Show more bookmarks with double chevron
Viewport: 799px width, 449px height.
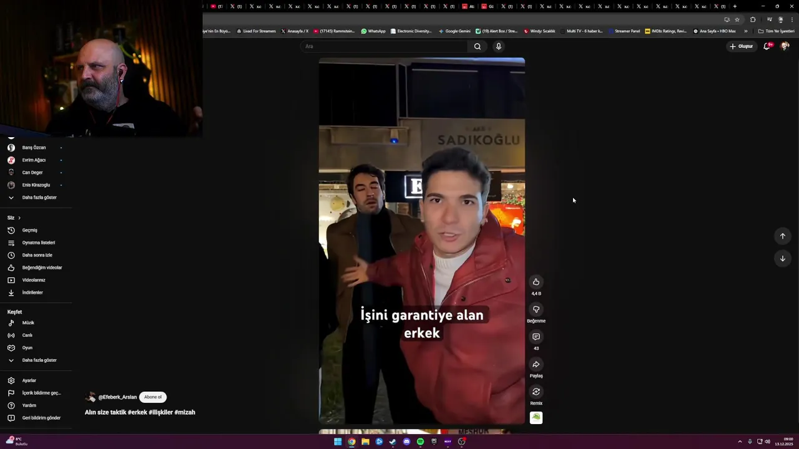point(745,31)
